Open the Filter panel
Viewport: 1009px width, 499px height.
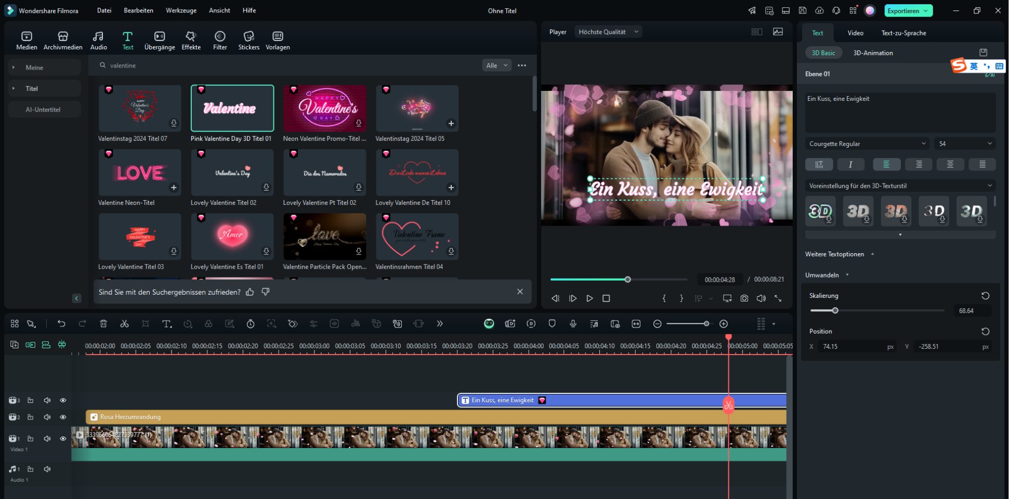[220, 41]
